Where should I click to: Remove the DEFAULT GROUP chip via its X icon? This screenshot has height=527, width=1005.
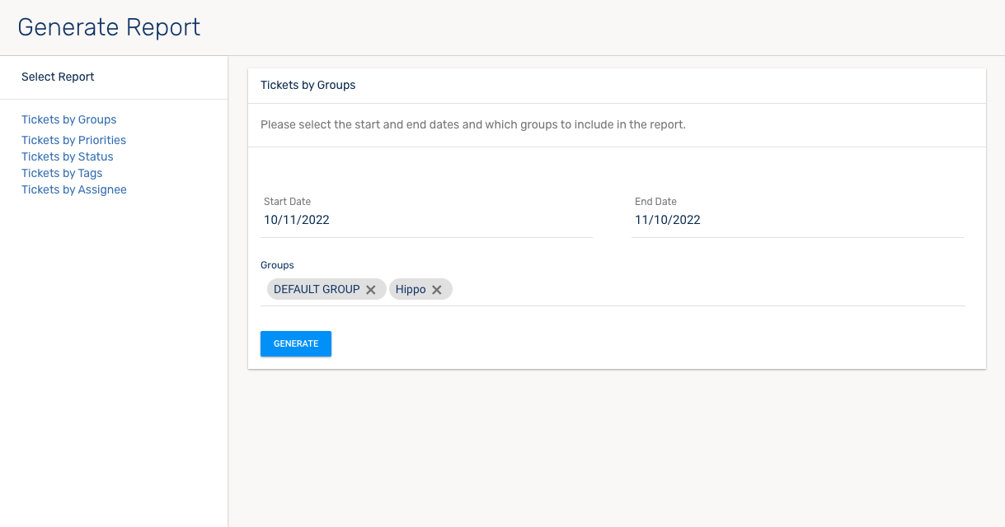coord(371,290)
